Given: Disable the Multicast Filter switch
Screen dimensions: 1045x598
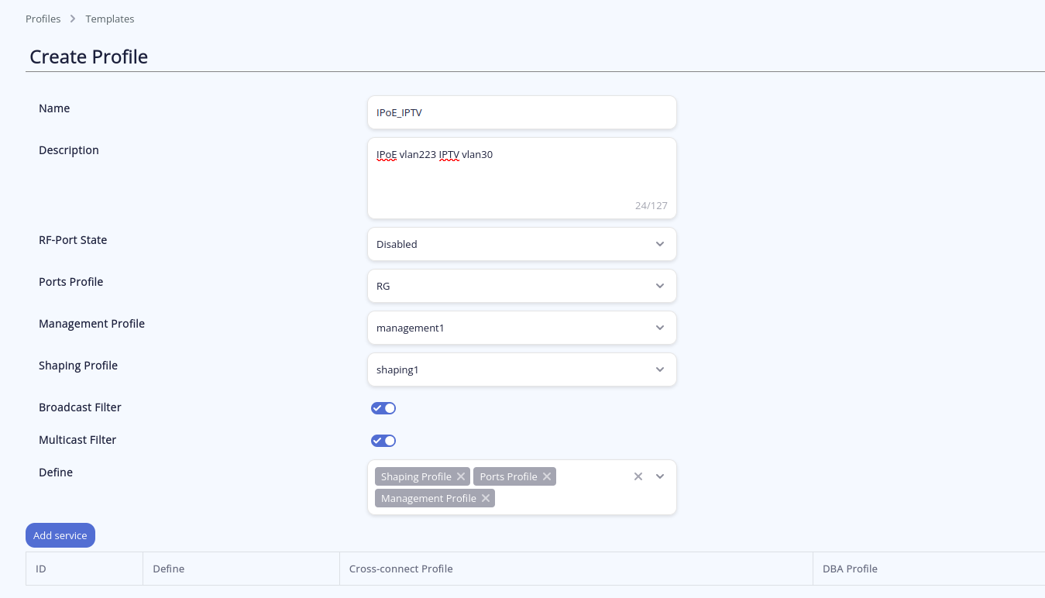Looking at the screenshot, I should tap(383, 441).
